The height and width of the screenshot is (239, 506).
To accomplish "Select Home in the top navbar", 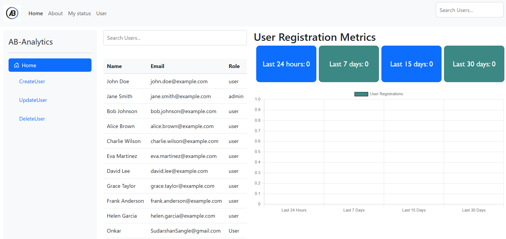I will point(36,13).
